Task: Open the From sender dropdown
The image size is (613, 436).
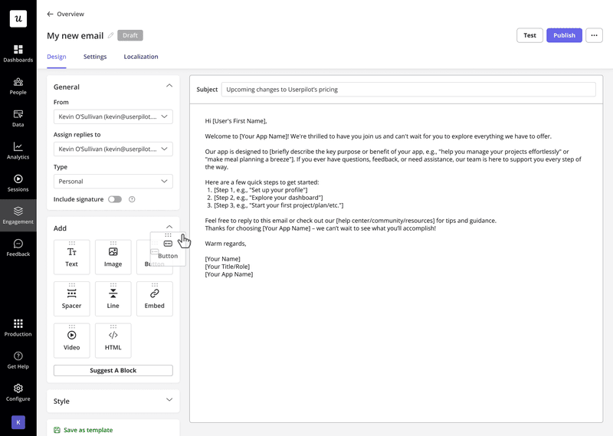Action: 113,116
